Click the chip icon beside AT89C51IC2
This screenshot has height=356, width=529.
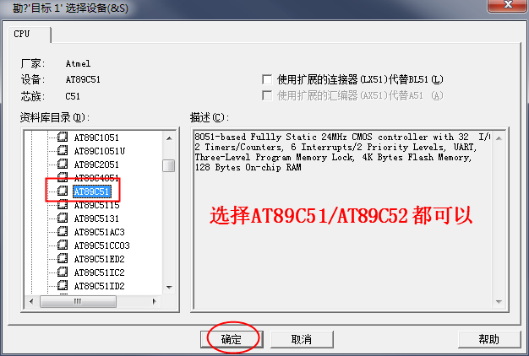tap(63, 272)
